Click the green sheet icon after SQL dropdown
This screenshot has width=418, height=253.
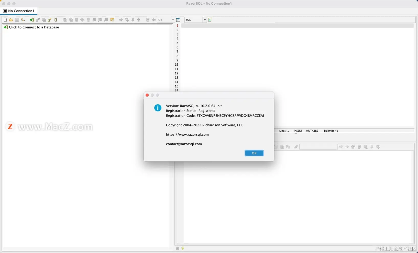pyautogui.click(x=210, y=20)
